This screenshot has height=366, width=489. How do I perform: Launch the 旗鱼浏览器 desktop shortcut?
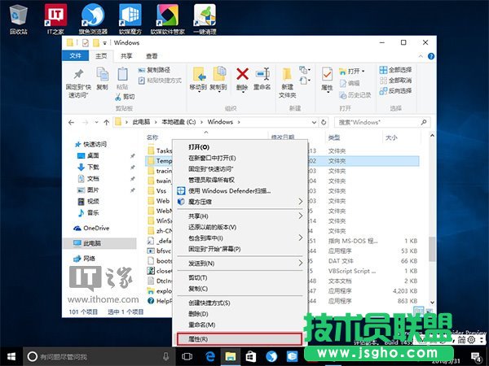point(93,19)
